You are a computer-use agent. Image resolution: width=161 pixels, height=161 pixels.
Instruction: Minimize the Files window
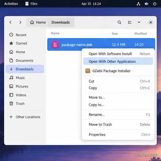pyautogui.click(x=139, y=22)
